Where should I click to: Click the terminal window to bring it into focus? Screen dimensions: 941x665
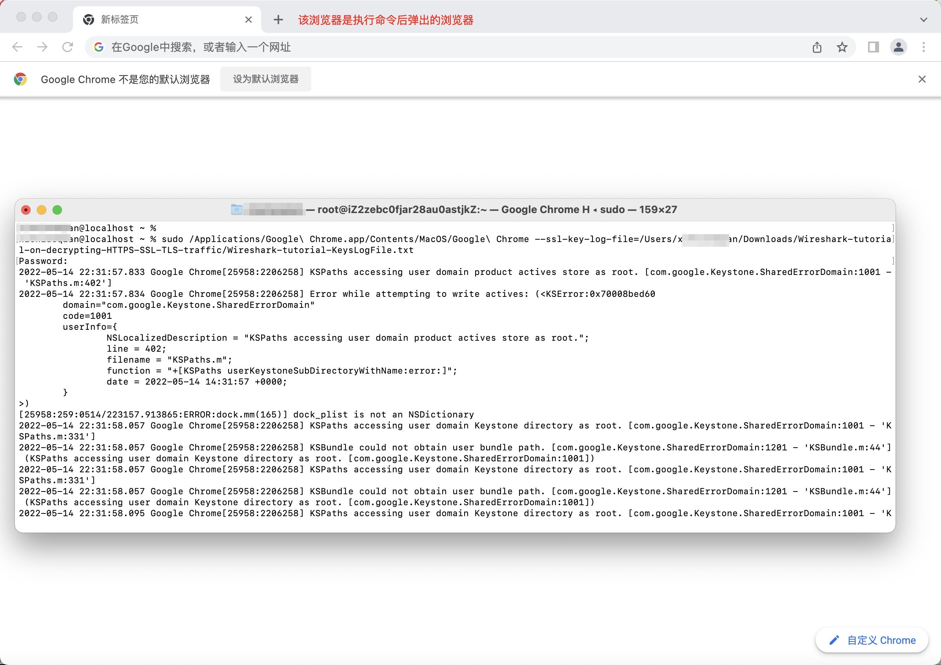click(x=451, y=369)
